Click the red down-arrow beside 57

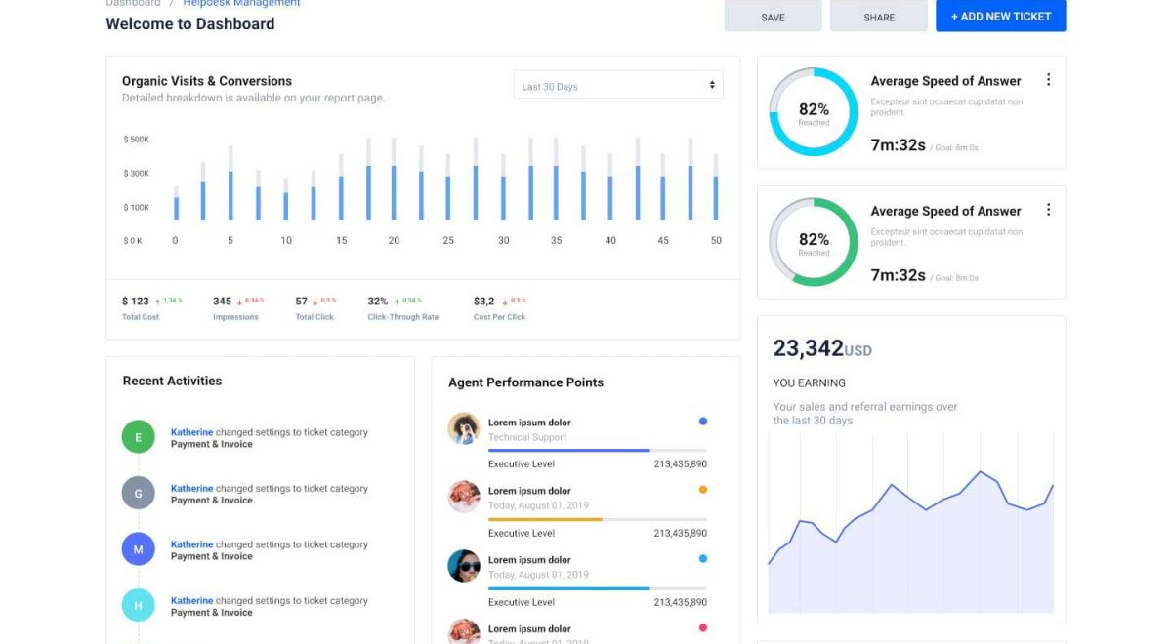[315, 301]
